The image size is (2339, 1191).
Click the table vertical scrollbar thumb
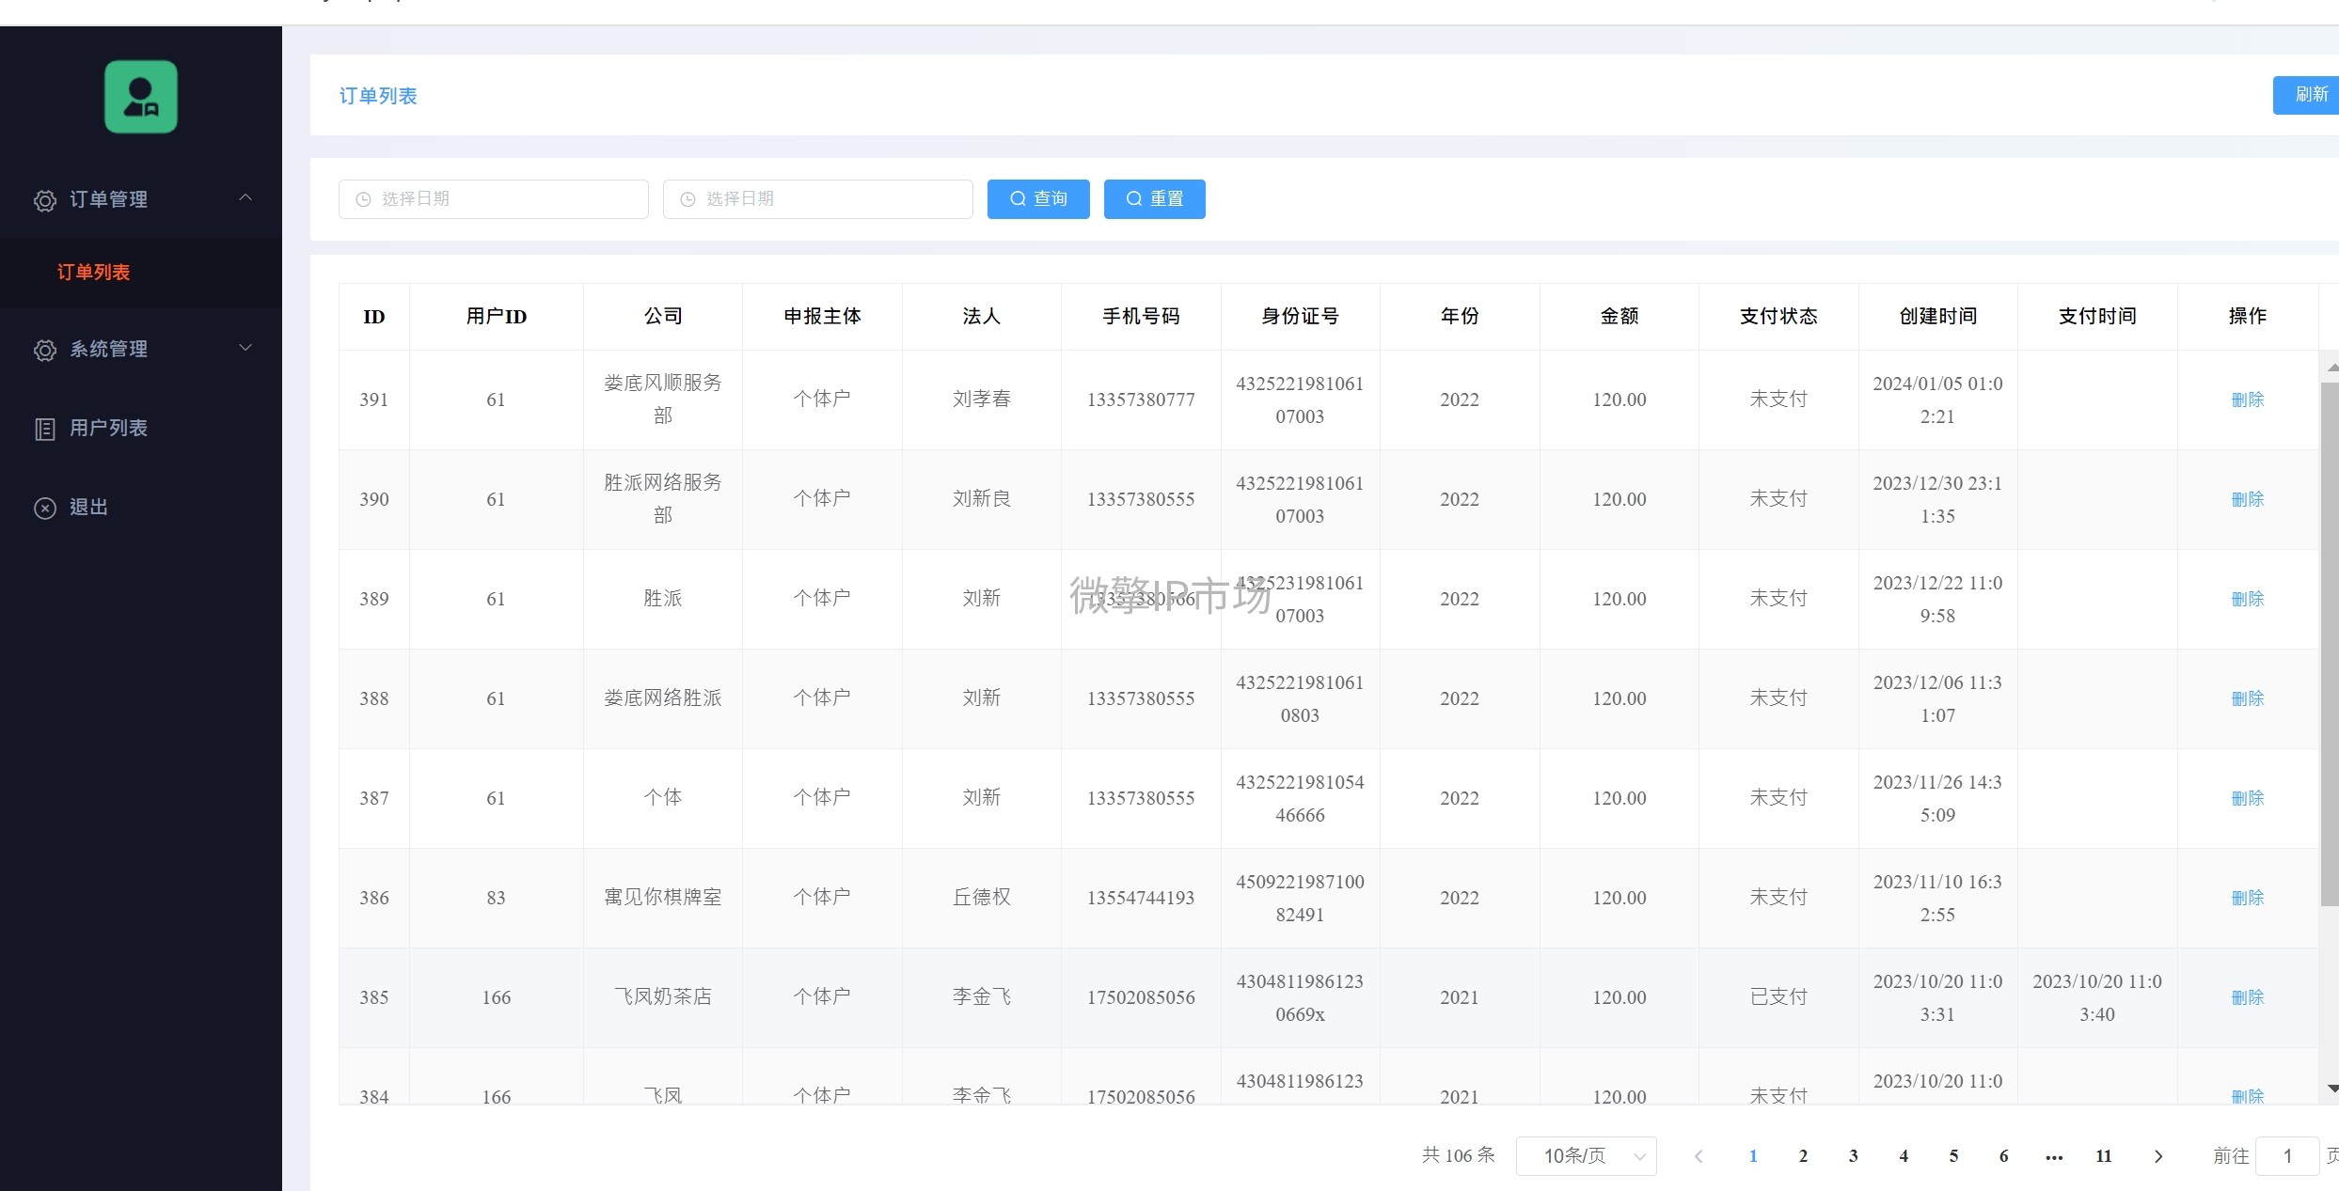tap(2330, 644)
